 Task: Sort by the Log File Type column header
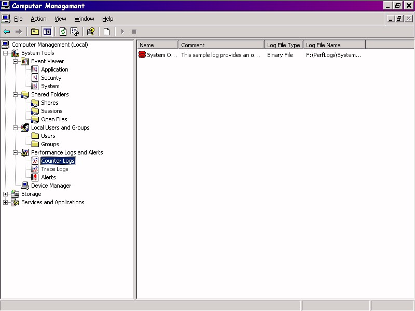[284, 45]
